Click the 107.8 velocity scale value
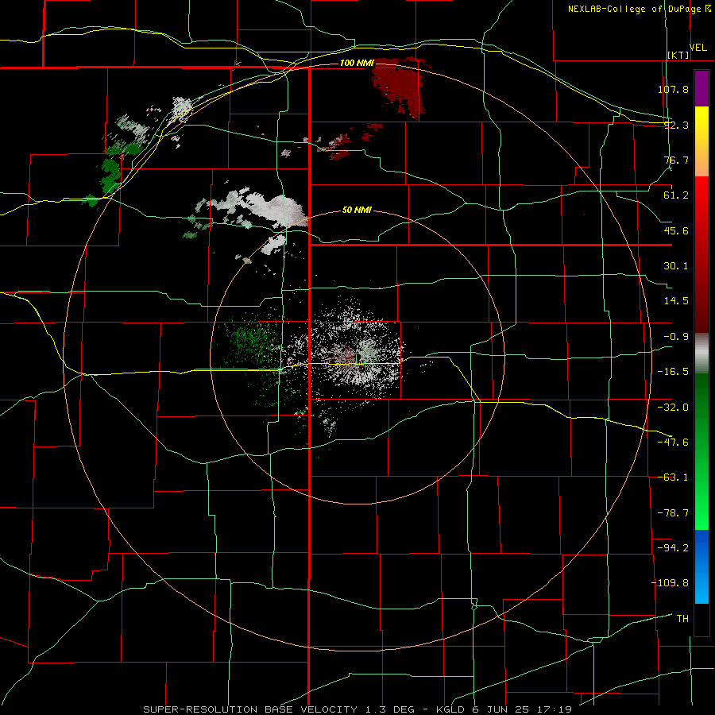715x715 pixels. [673, 89]
